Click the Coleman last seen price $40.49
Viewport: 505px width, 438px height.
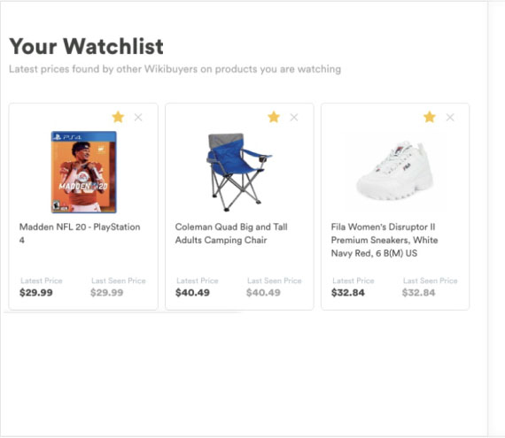point(263,293)
